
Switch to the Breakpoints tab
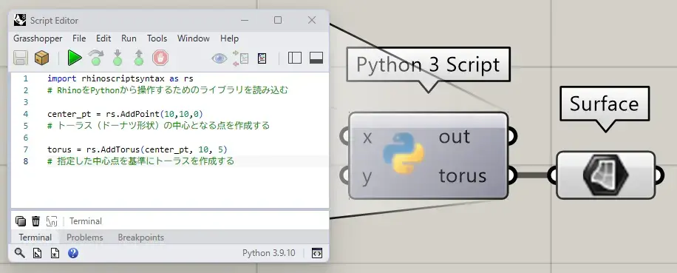click(140, 237)
